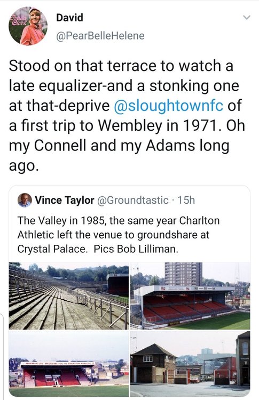Click the grass pitch in the bottom-left photo
The width and height of the screenshot is (259, 400).
tap(69, 391)
